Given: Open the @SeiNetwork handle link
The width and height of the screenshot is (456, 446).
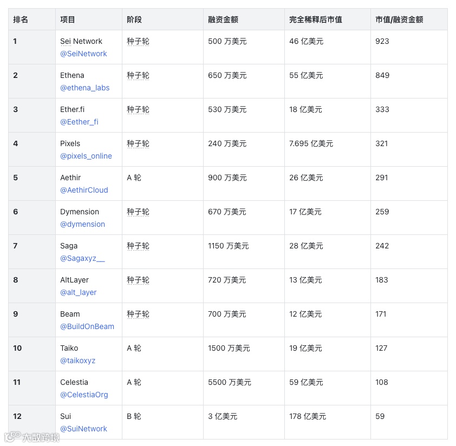Looking at the screenshot, I should 83,54.
